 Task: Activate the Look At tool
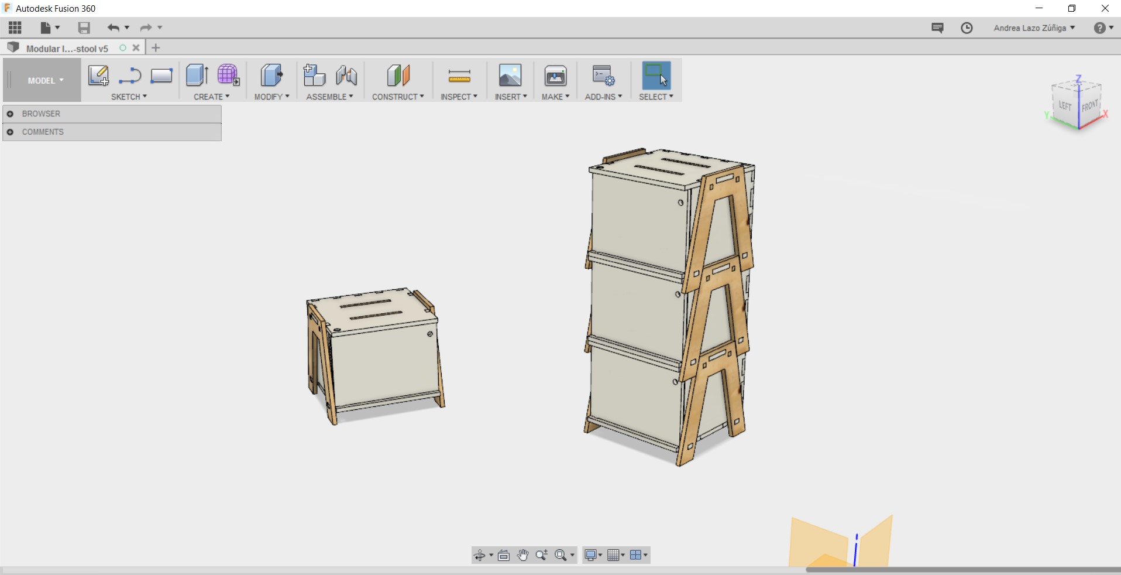[504, 555]
